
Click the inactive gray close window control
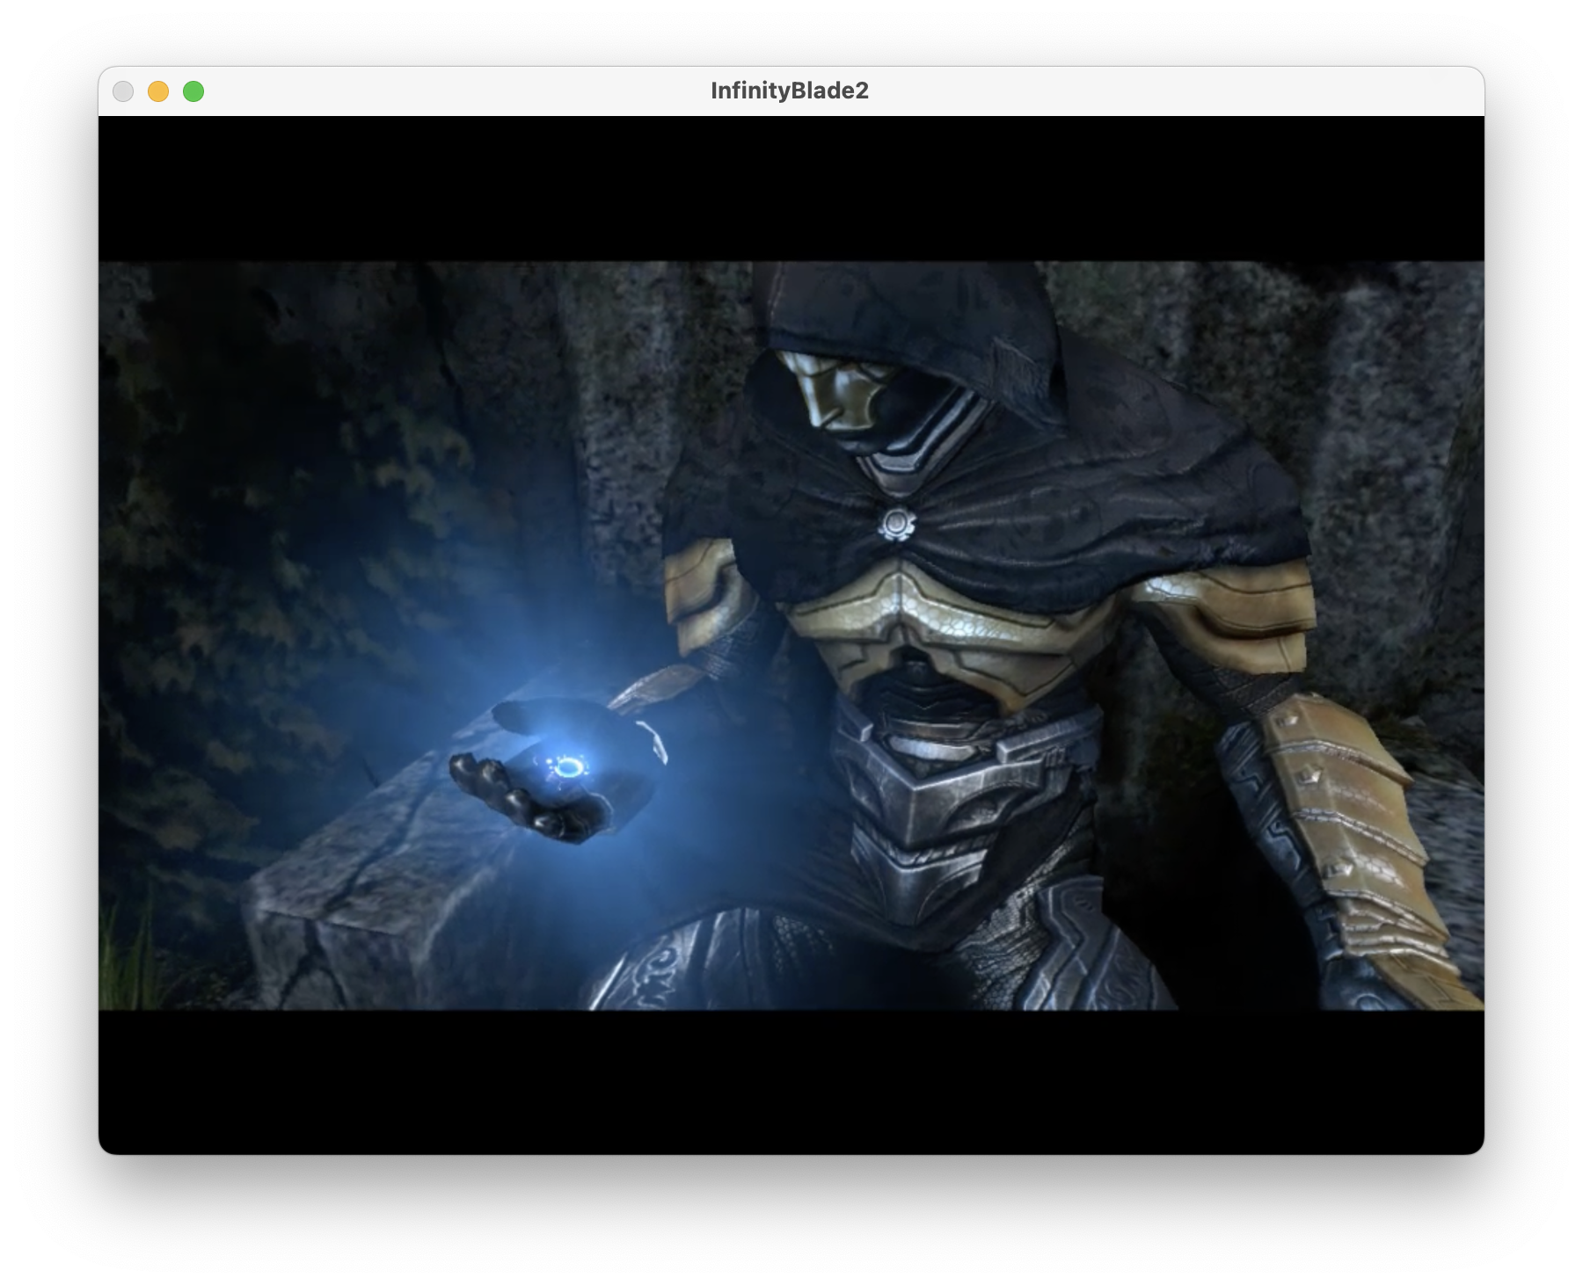coord(125,91)
